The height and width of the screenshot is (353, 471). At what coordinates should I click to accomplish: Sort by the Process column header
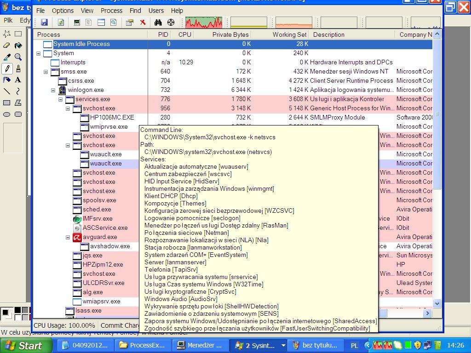91,34
